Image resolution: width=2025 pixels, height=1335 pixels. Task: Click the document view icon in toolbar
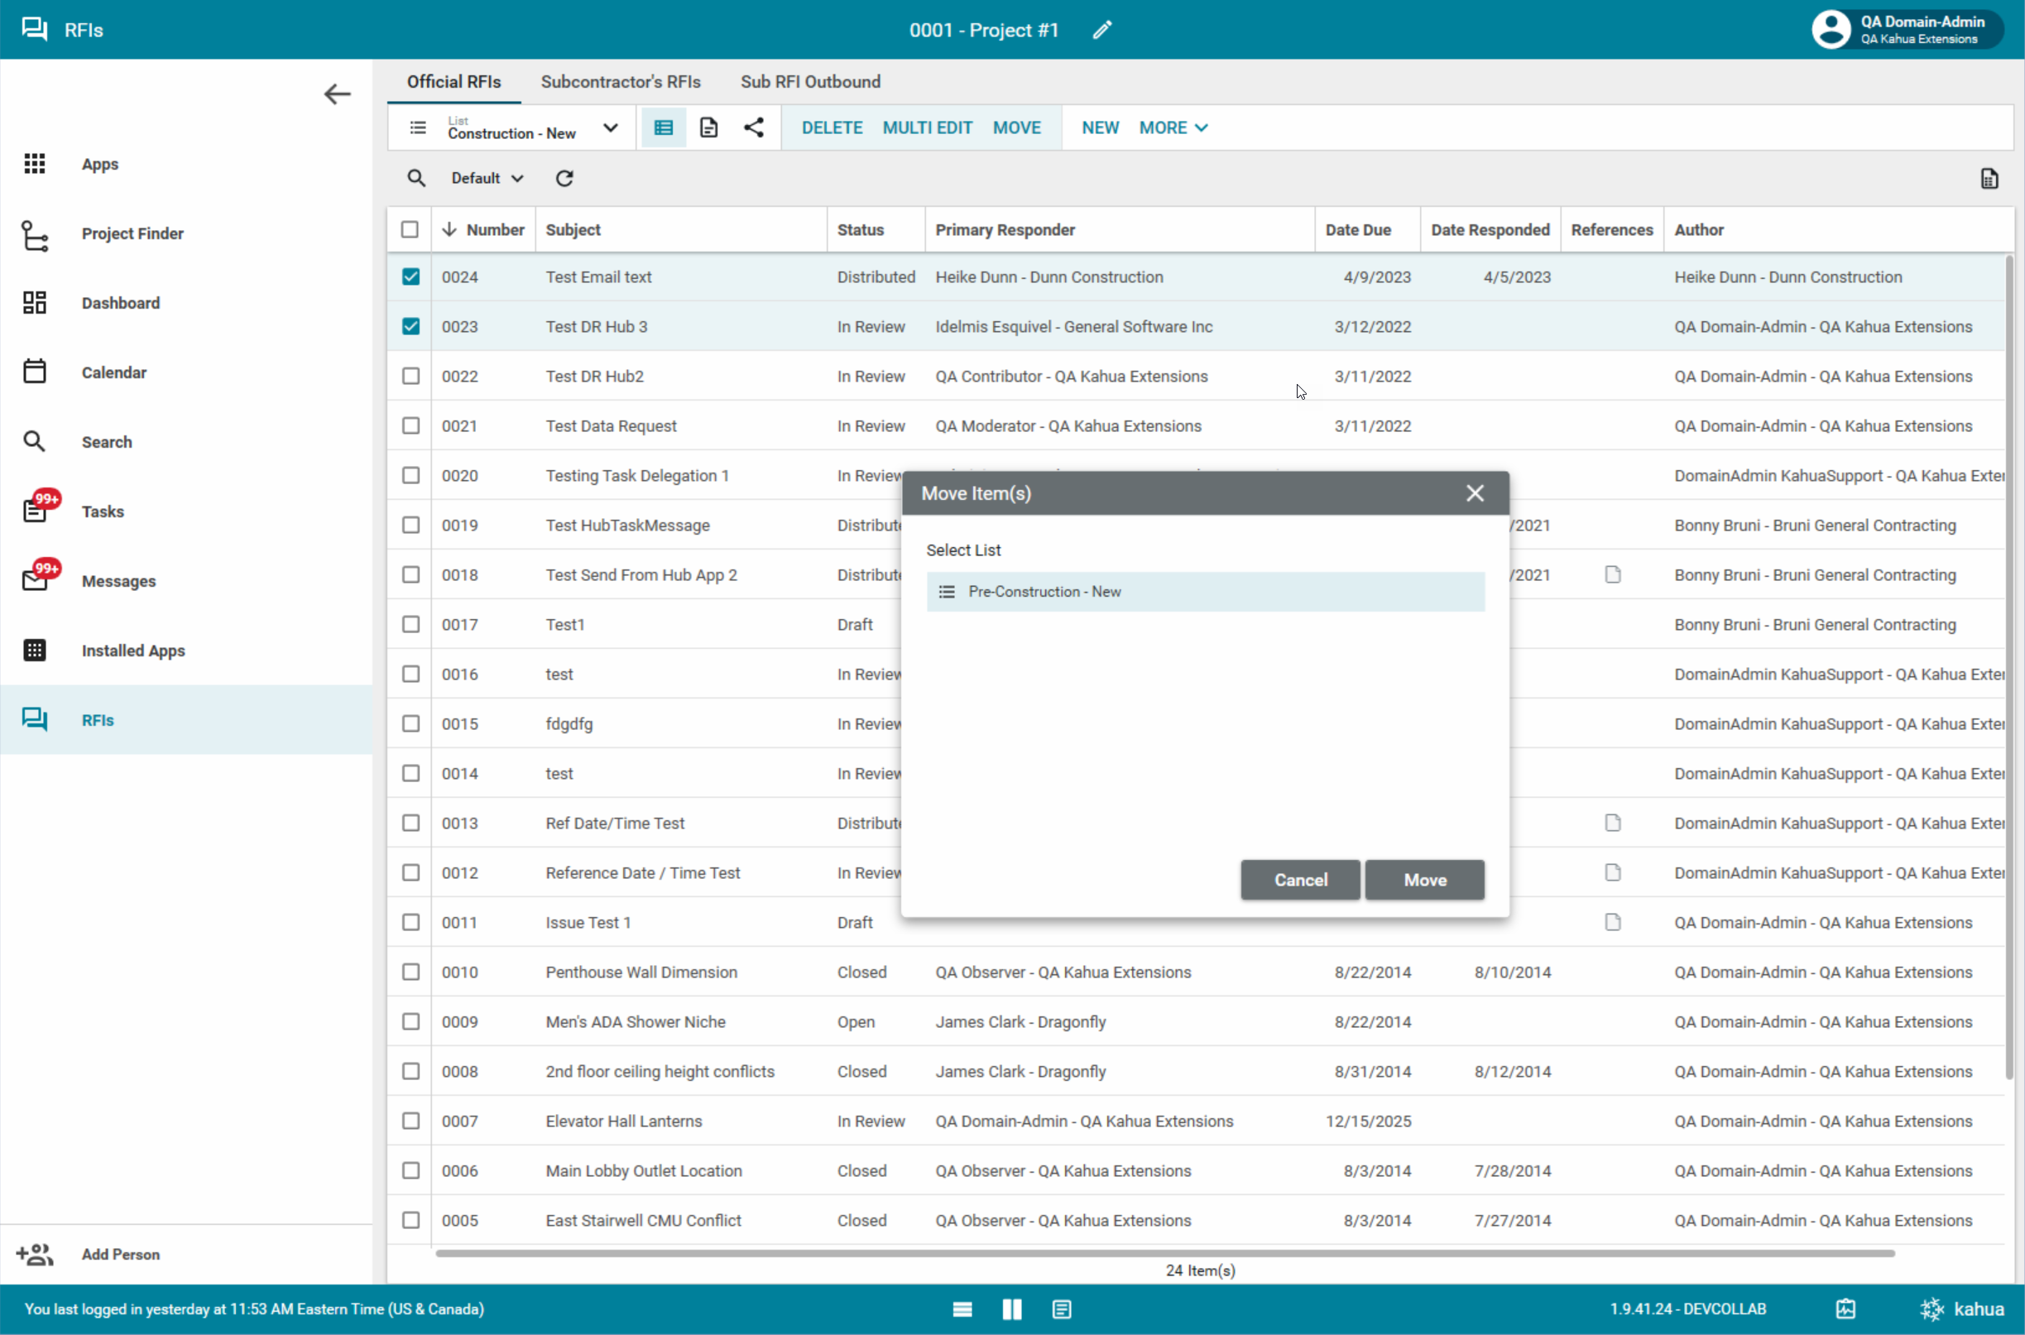pos(708,127)
